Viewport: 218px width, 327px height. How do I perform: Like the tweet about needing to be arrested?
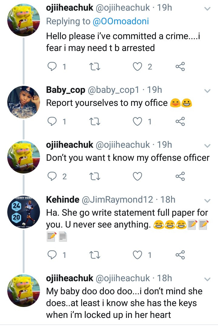click(138, 66)
